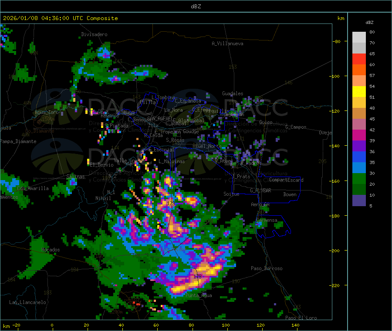Click the El_Desvio location label
Screen dimensions: 392x331
pos(101,165)
